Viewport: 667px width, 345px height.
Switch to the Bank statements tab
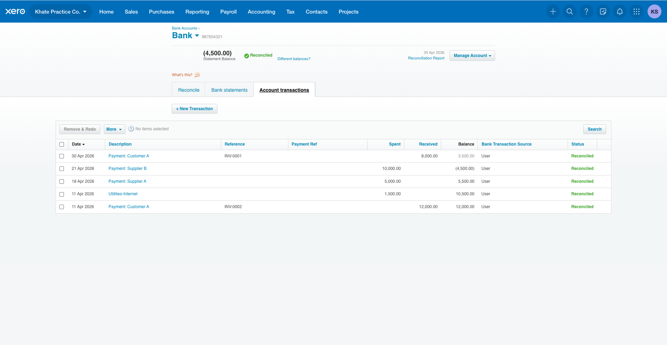pyautogui.click(x=229, y=90)
